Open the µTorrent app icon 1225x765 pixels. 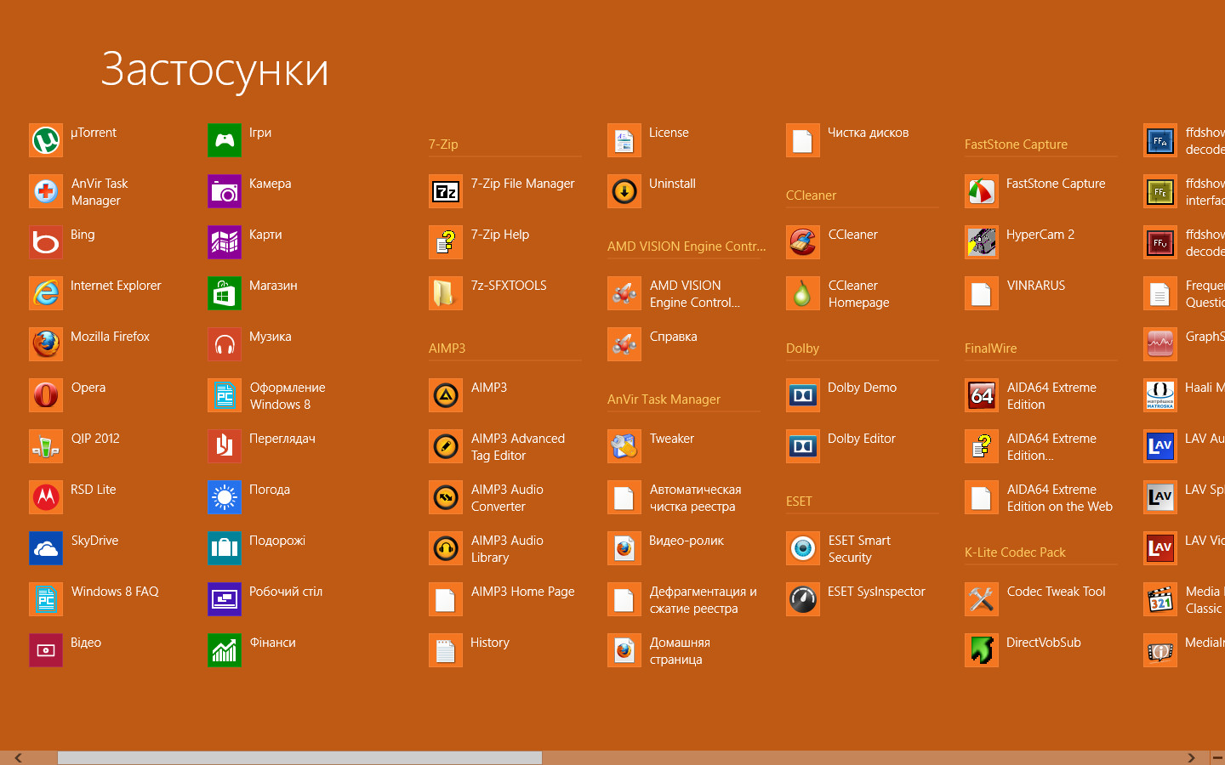(x=46, y=140)
